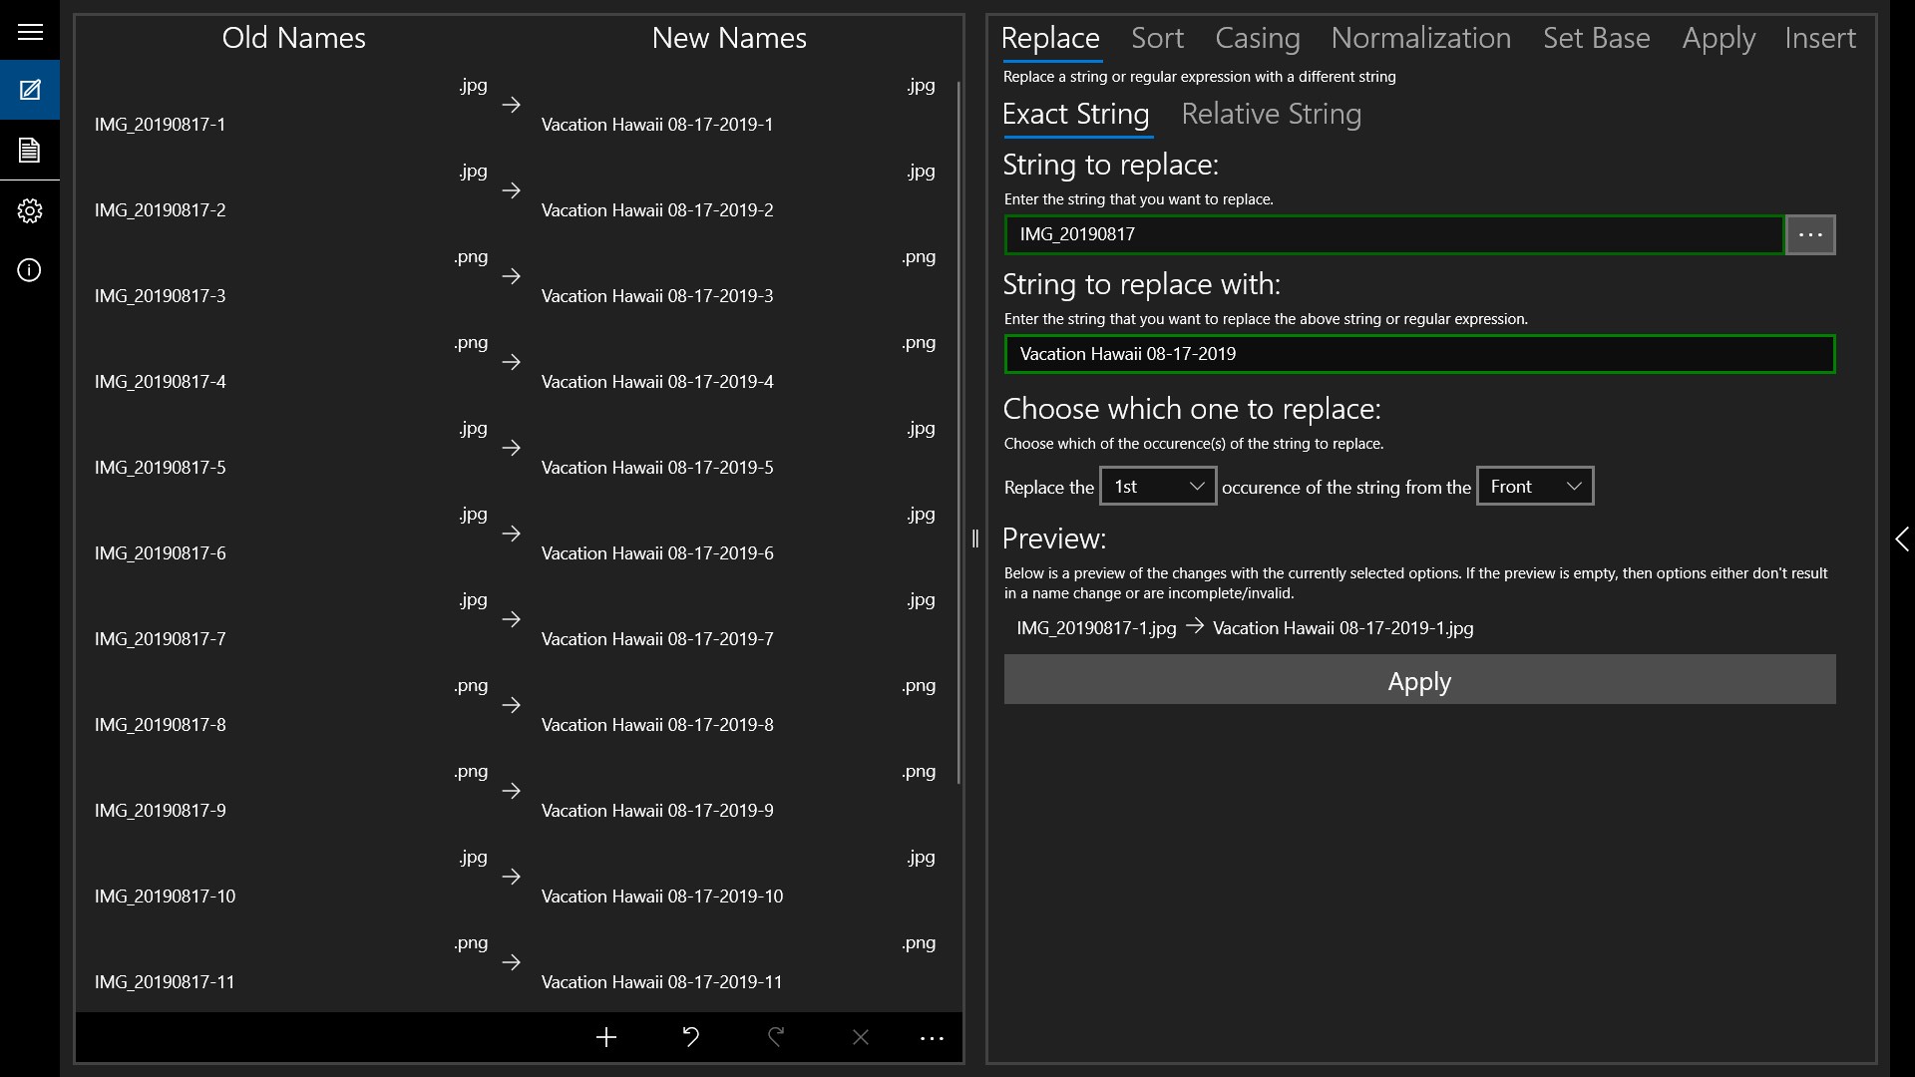Open the Normalization tab
Image resolution: width=1915 pixels, height=1077 pixels.
coord(1420,39)
